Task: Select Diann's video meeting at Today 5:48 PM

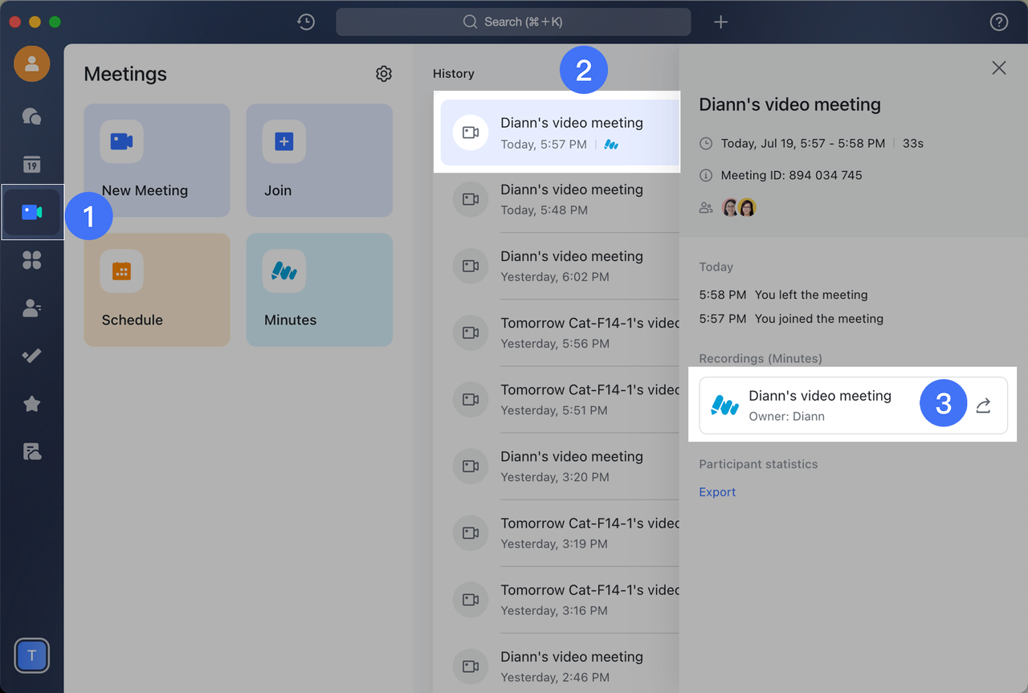Action: 571,199
